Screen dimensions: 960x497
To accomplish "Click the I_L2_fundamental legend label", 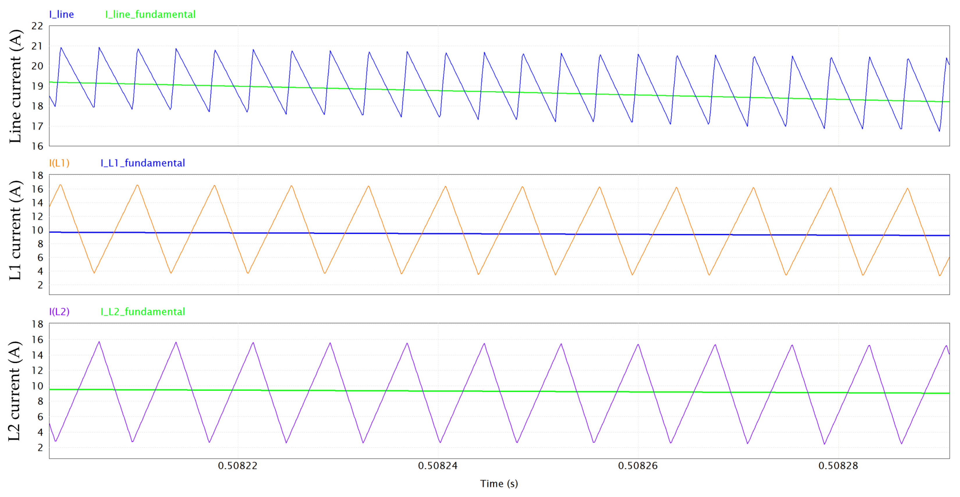I will (x=142, y=312).
